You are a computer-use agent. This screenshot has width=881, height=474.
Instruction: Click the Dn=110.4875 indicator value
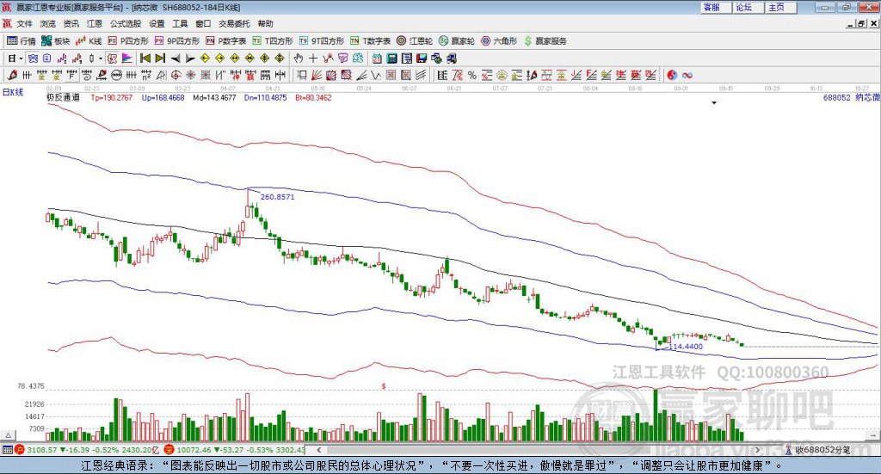point(265,97)
